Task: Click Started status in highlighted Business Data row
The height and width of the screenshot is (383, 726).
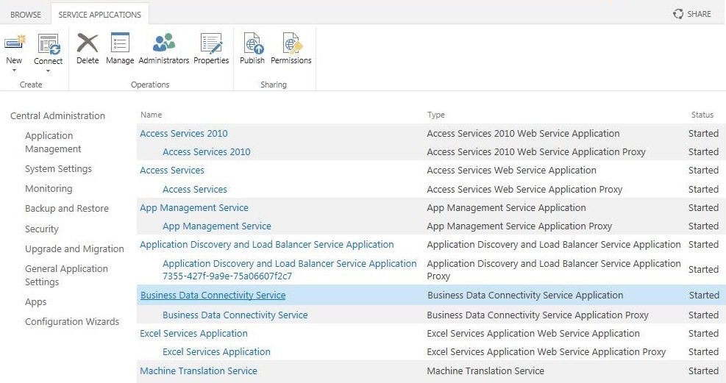Action: click(x=704, y=295)
